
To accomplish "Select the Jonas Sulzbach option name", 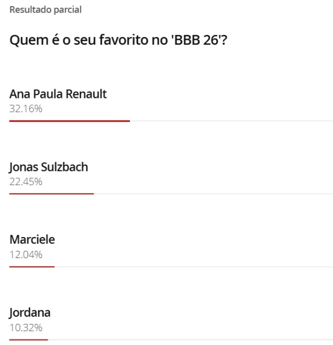I will tap(49, 167).
